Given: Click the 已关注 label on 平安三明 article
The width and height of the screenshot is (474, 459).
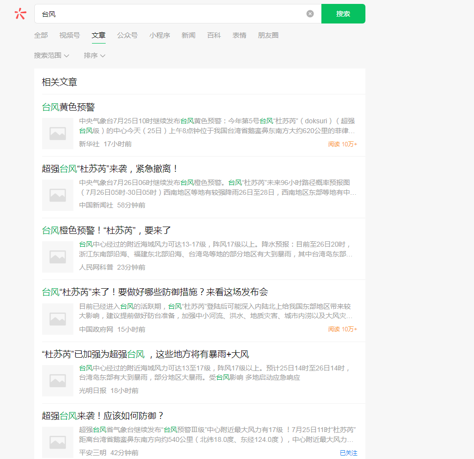Looking at the screenshot, I should (x=349, y=453).
